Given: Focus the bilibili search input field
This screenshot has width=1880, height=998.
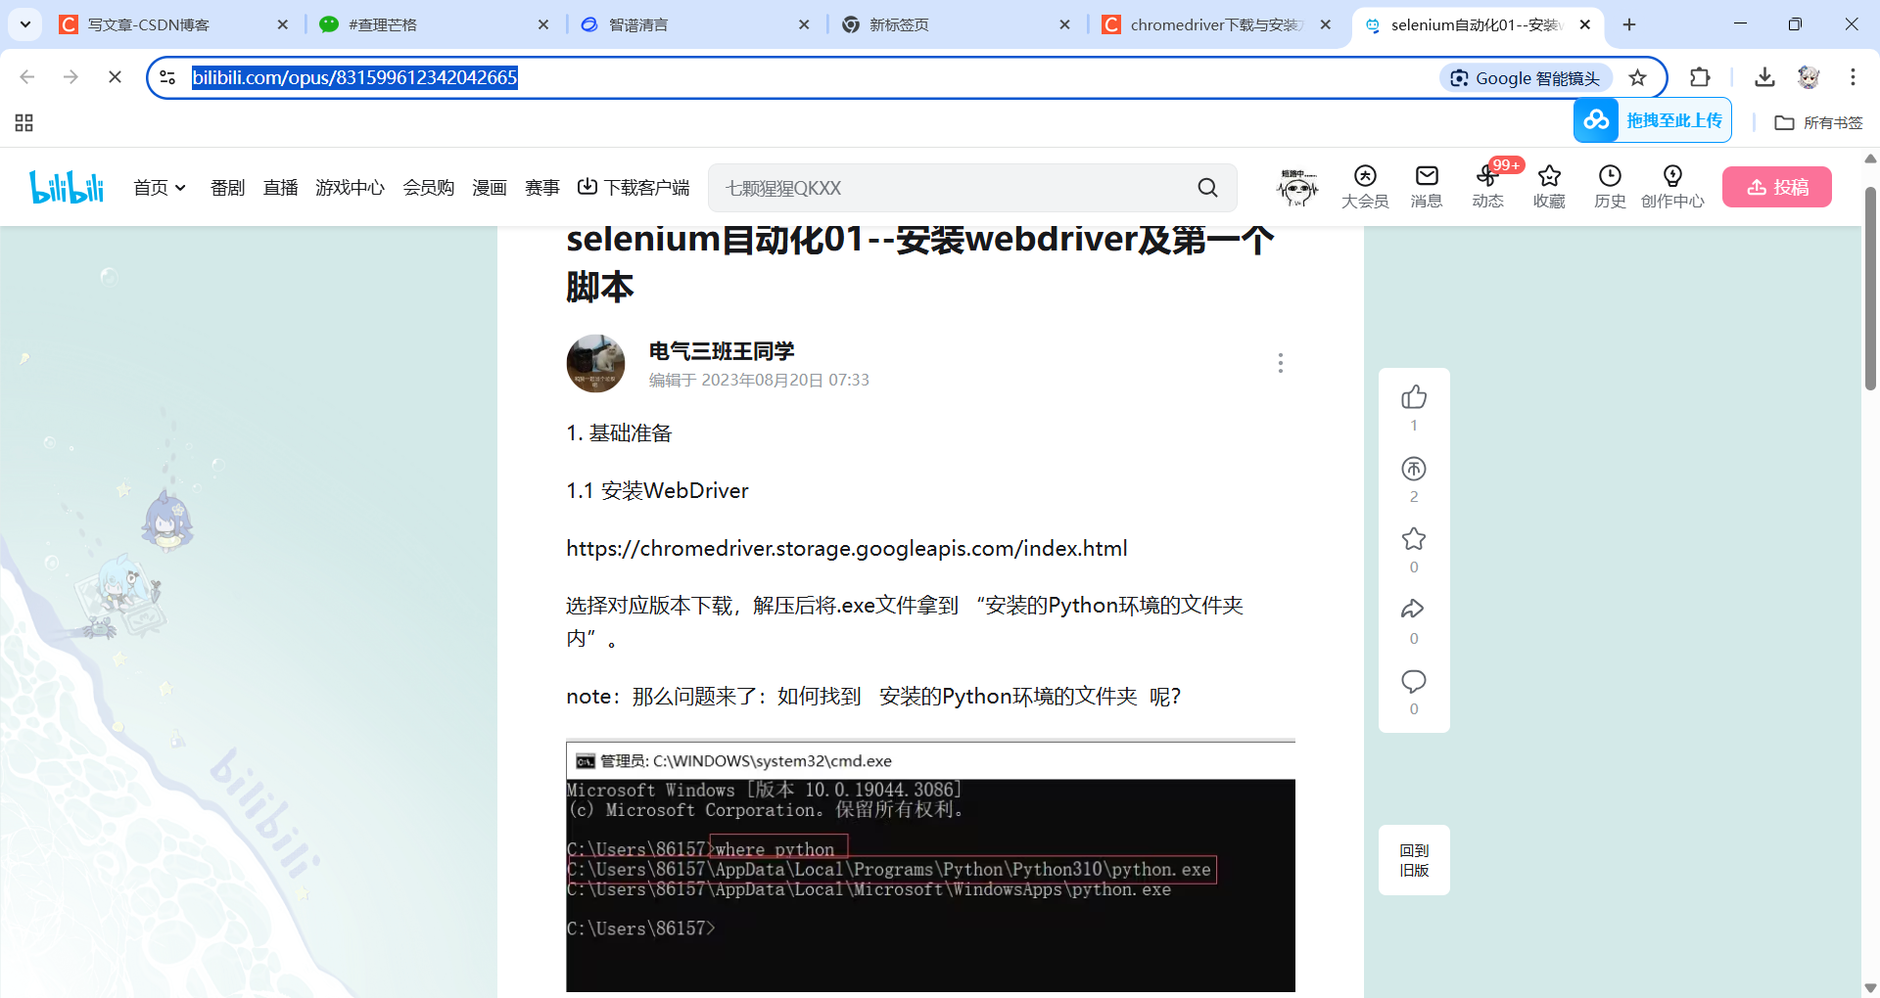Looking at the screenshot, I should point(950,188).
